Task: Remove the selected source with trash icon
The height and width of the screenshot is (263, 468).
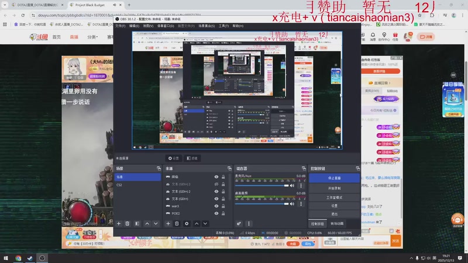Action: click(177, 224)
